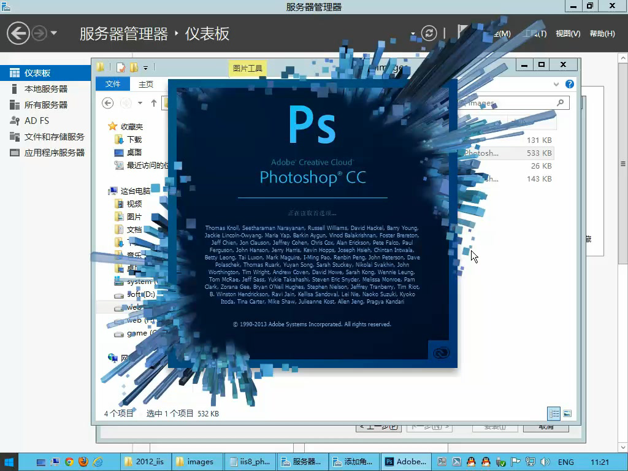Open the volume speaker tray icon

(545, 462)
